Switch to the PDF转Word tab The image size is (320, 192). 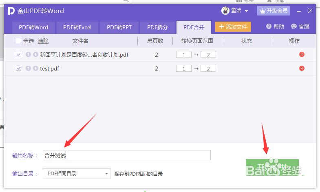coord(33,27)
